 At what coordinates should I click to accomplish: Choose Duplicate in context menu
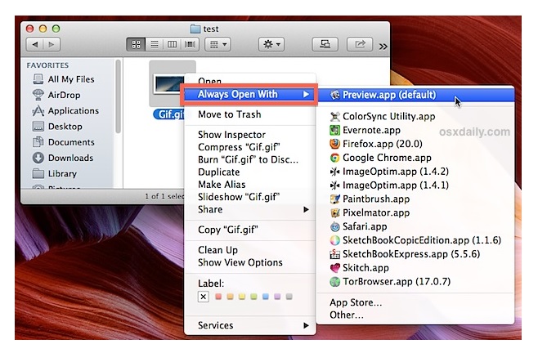(250, 172)
